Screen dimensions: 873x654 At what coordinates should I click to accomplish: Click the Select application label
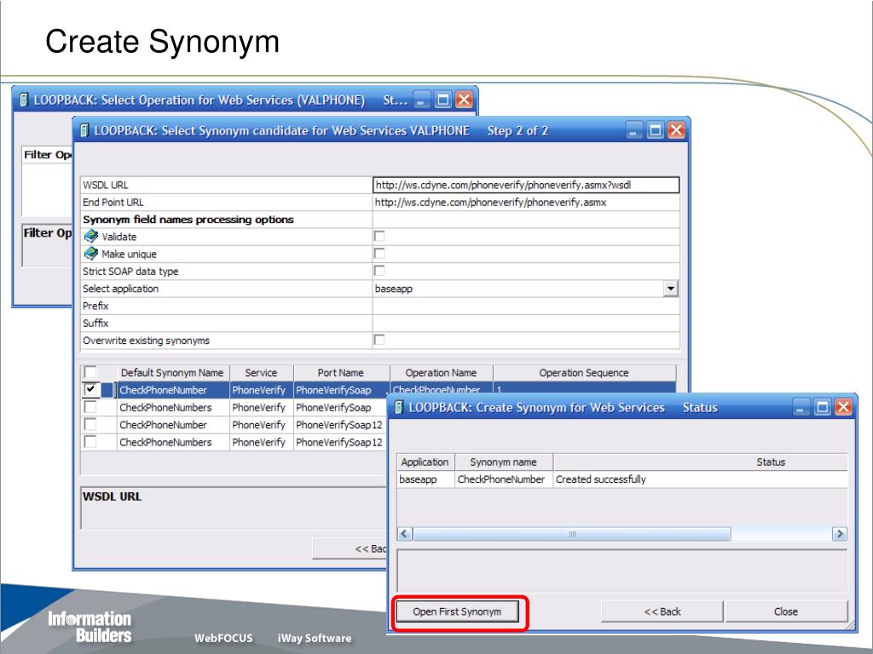[121, 289]
